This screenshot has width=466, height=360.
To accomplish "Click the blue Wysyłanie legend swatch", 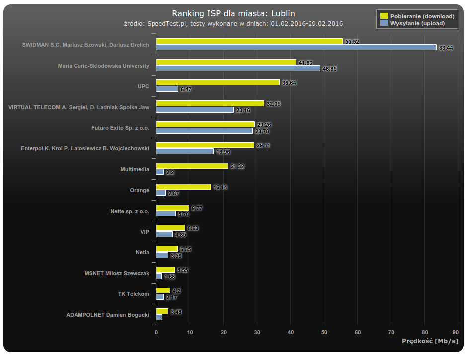I will tap(384, 23).
